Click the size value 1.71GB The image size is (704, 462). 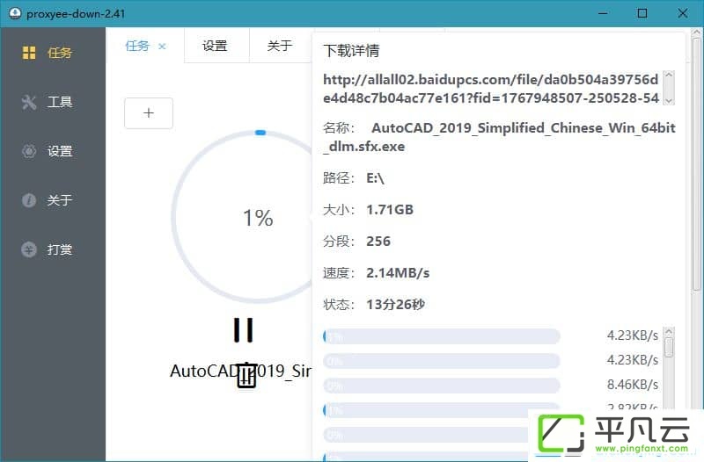[x=390, y=210]
